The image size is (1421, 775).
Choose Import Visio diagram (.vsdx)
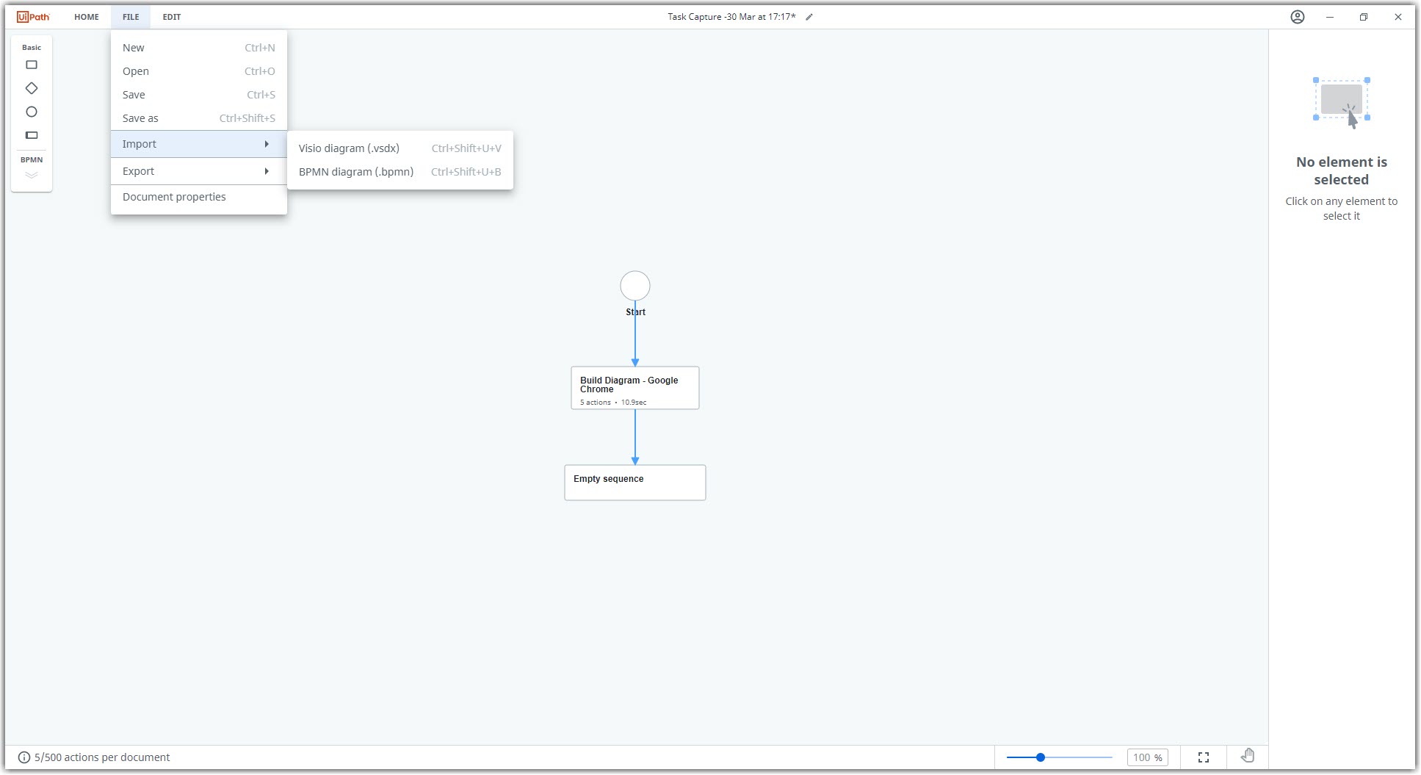(349, 148)
